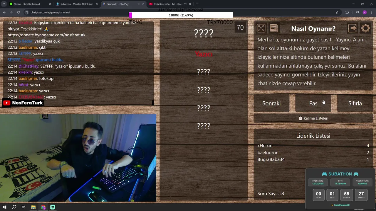
Task: Open fullscreen expand icon in game panel
Action: point(261,28)
